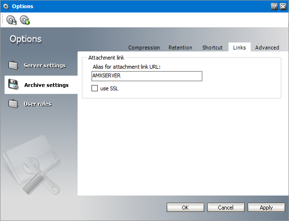
Task: Click the Options gear icon in title bar
Action: (x=6, y=6)
